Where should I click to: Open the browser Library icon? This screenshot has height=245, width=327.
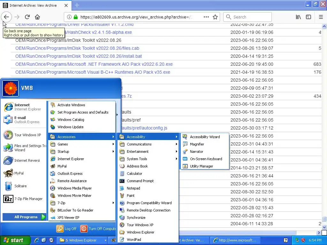[298, 17]
